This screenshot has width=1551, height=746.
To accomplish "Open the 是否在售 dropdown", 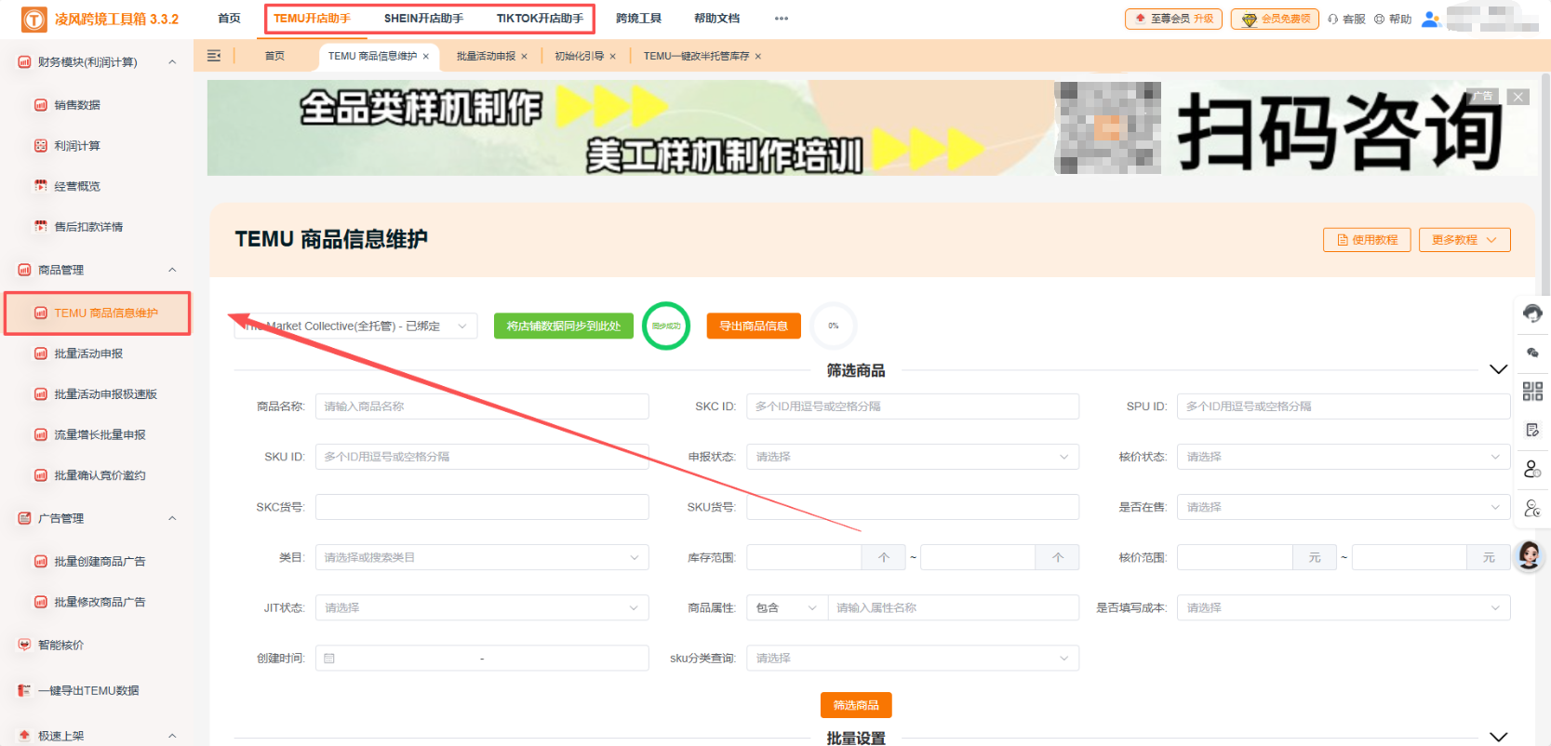I will [x=1344, y=507].
